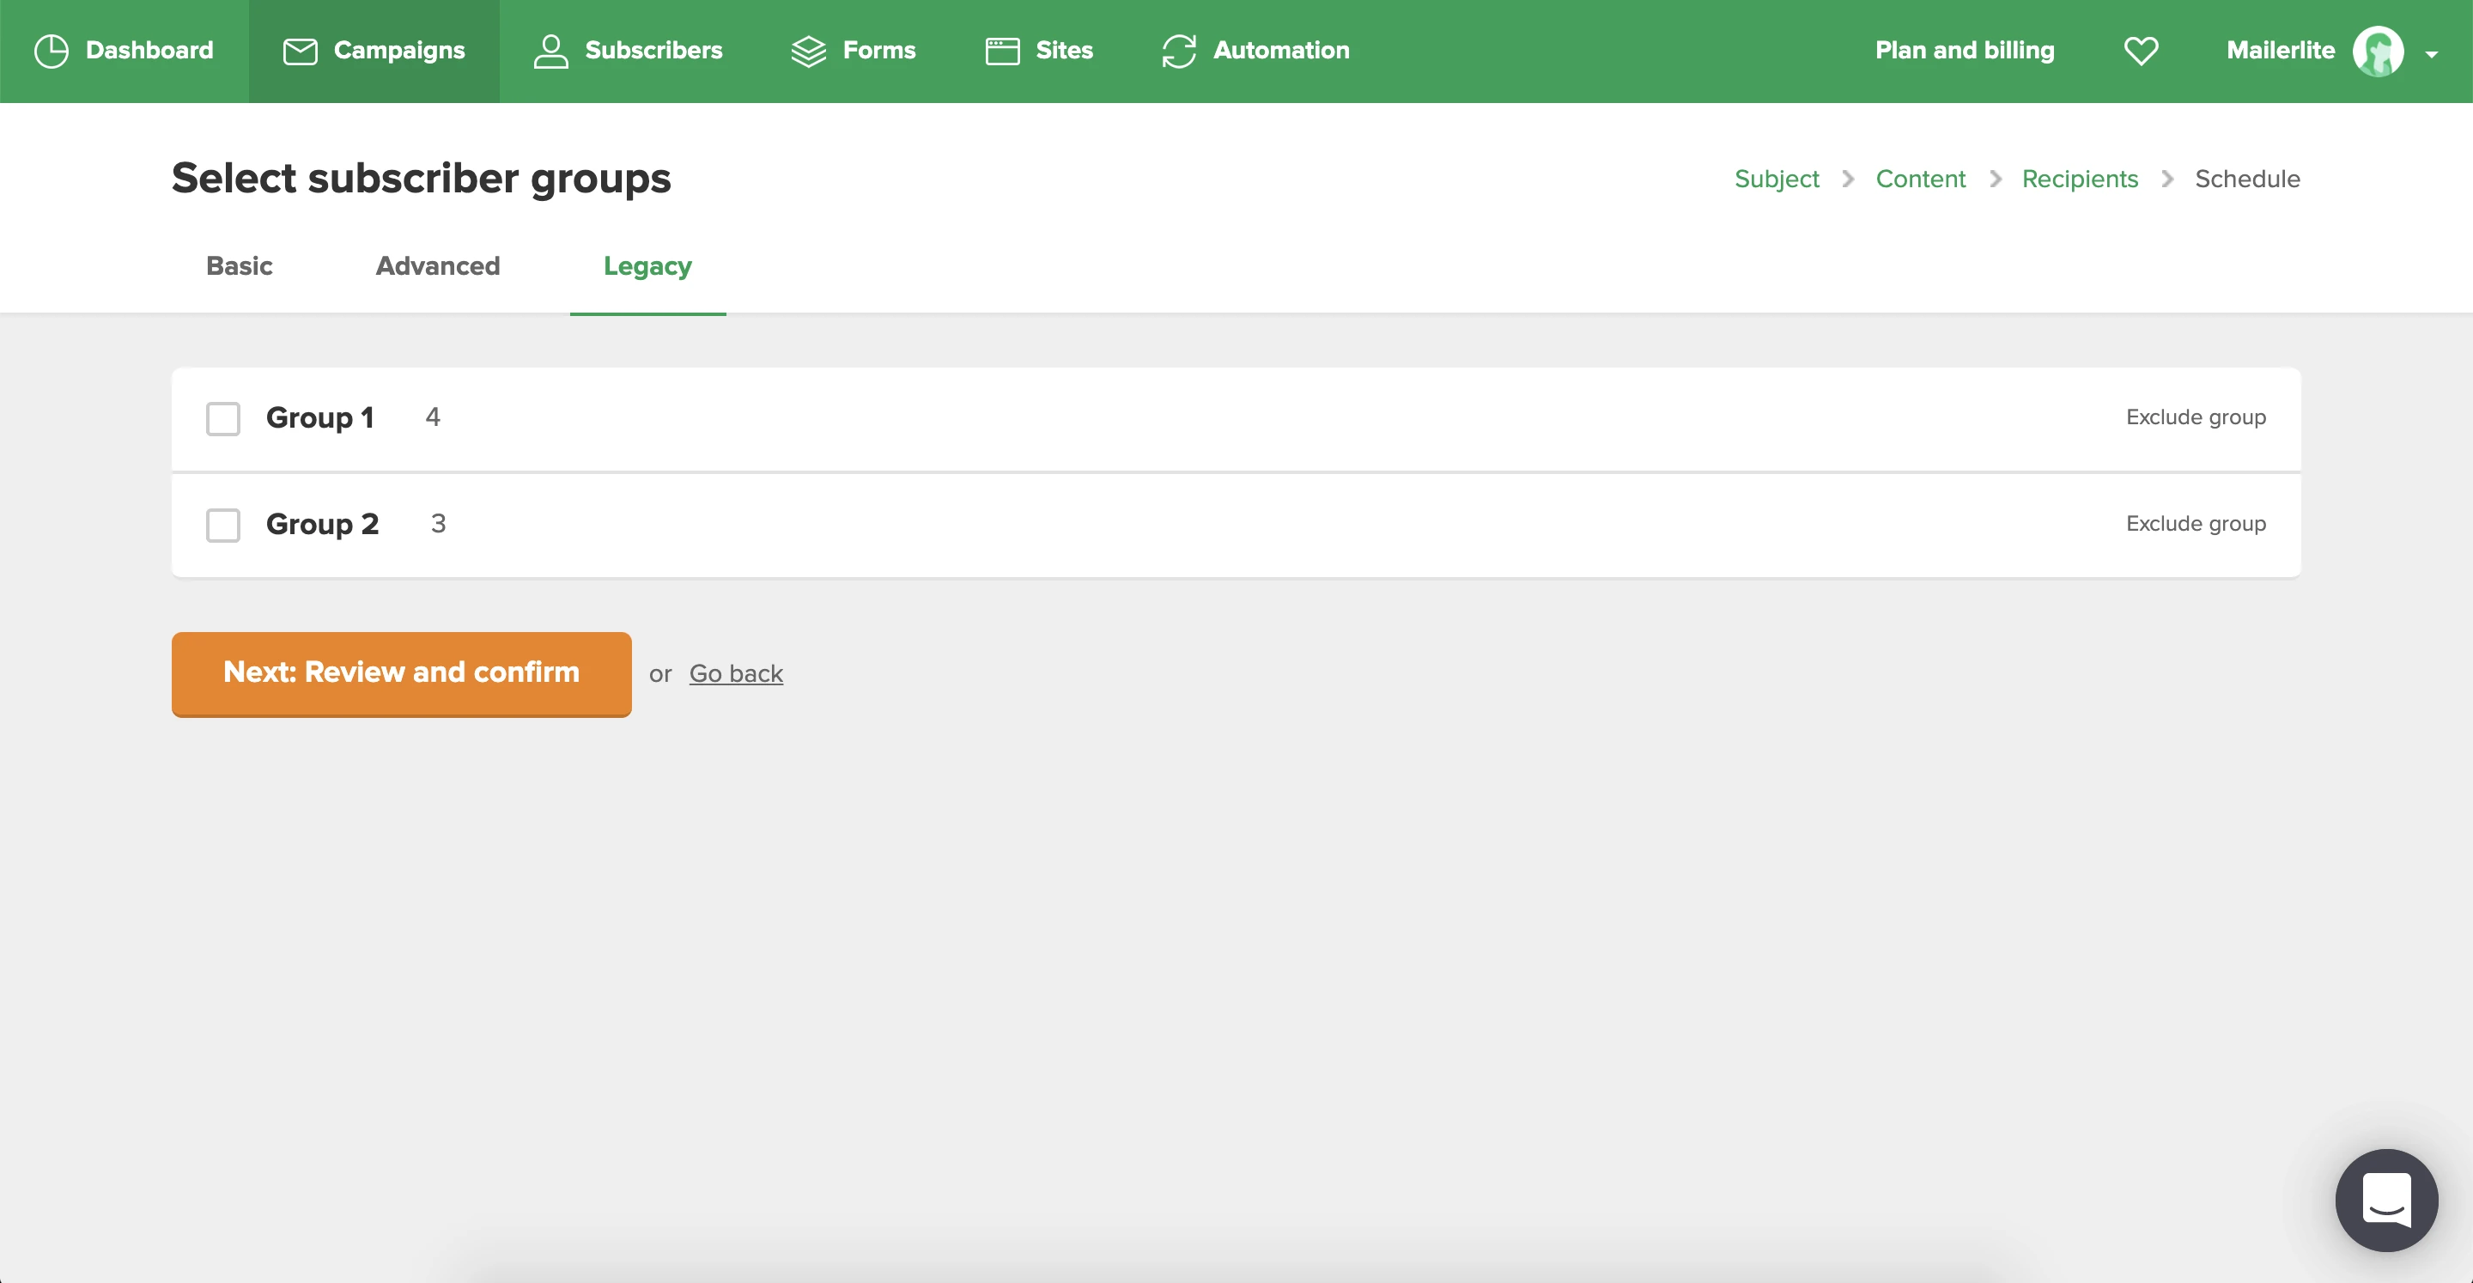Click the Go back link
Viewport: 2473px width, 1283px height.
click(735, 674)
